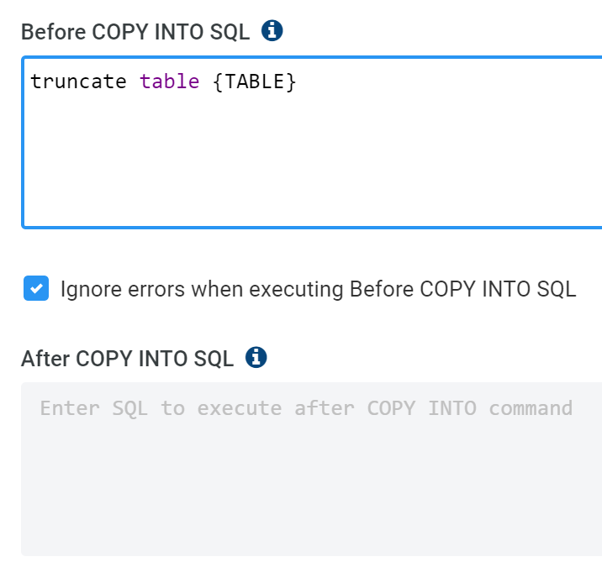Open the After COPY INTO SQL info tooltip icon
The height and width of the screenshot is (562, 602).
click(x=256, y=358)
